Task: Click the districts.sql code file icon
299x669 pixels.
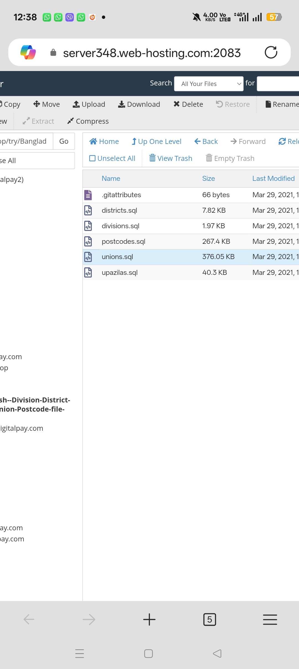Action: [x=88, y=211]
